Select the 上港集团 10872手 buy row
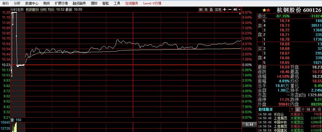 pos(290,127)
